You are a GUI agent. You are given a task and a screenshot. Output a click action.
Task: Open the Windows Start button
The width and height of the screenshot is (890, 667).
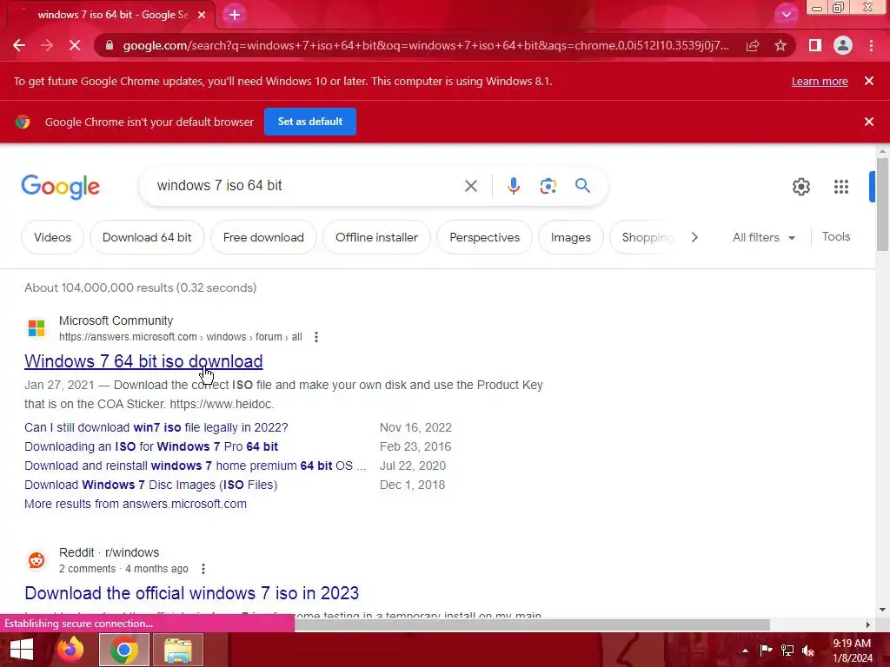[x=22, y=650]
